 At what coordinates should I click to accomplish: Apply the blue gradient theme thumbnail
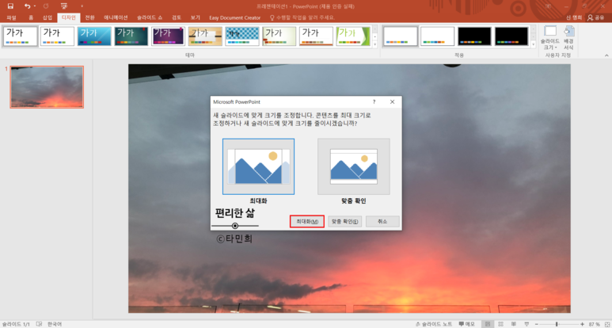94,36
